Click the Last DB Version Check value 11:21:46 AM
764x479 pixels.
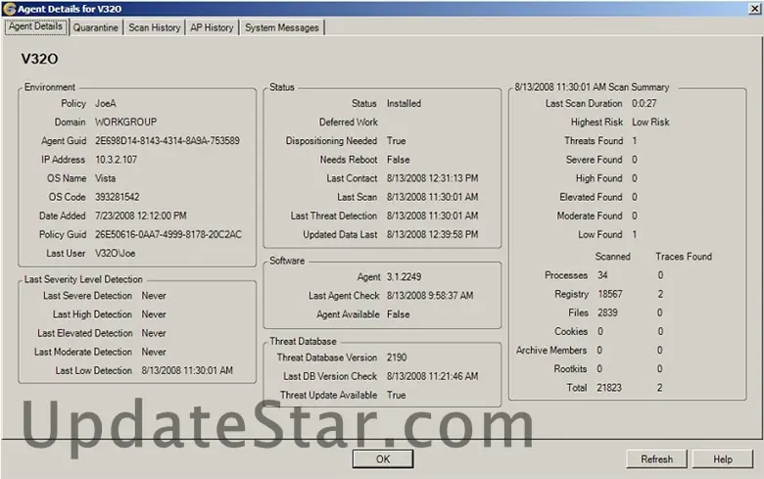click(432, 376)
